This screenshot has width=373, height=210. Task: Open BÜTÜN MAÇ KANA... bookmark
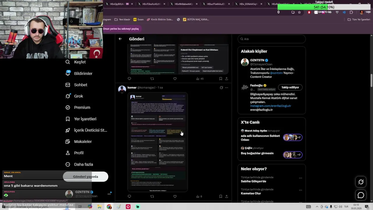[x=196, y=20]
